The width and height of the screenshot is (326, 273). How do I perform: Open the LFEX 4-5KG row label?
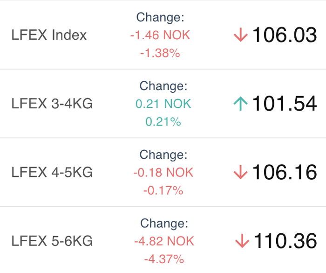[x=52, y=172]
